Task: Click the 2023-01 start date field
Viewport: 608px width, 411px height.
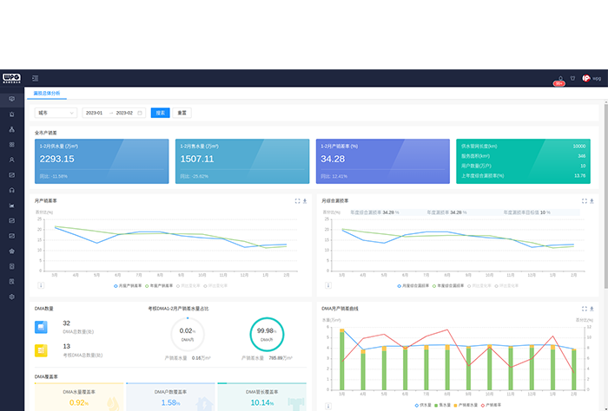Action: pyautogui.click(x=95, y=113)
